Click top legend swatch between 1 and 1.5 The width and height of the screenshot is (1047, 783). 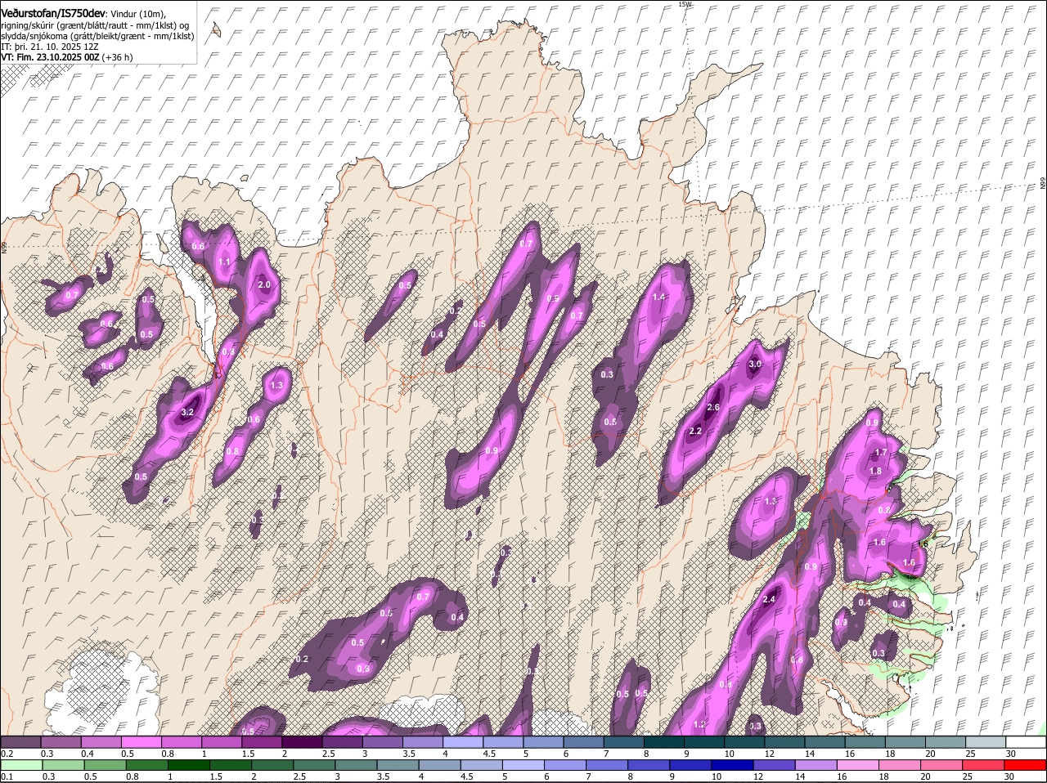(x=221, y=742)
